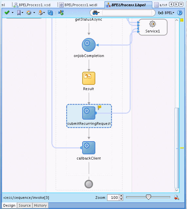Click the green validate checkmark icon

pyautogui.click(x=7, y=13)
